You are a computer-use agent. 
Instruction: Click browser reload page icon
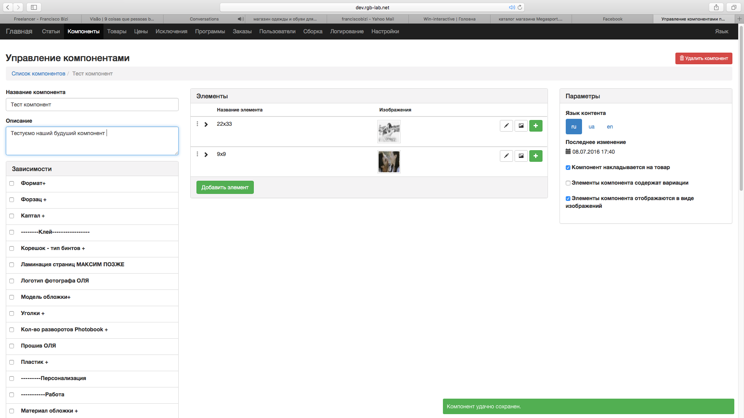point(520,7)
